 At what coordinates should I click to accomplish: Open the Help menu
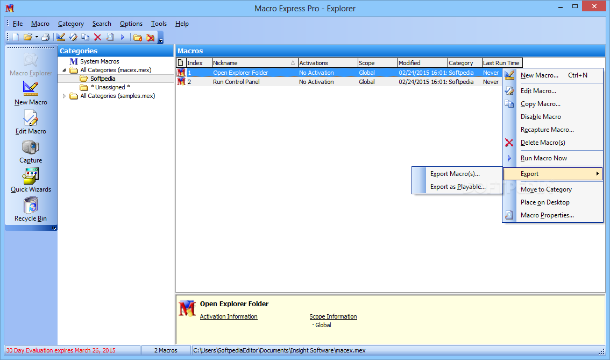(182, 24)
